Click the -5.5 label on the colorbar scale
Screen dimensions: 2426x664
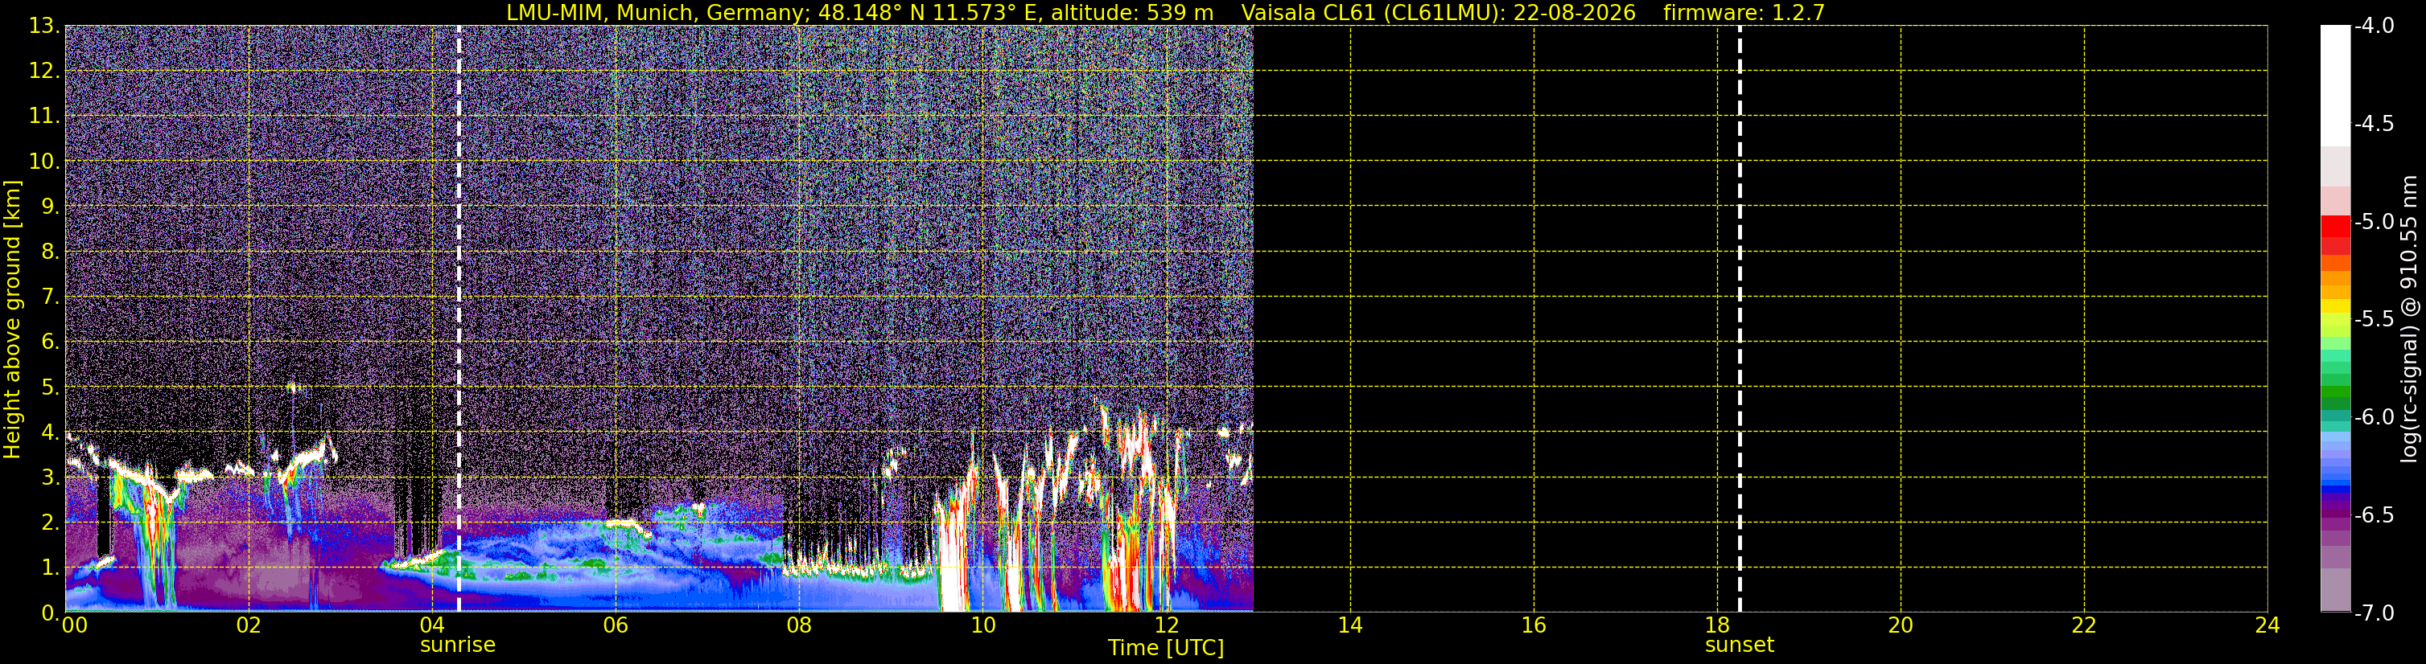click(x=2373, y=319)
